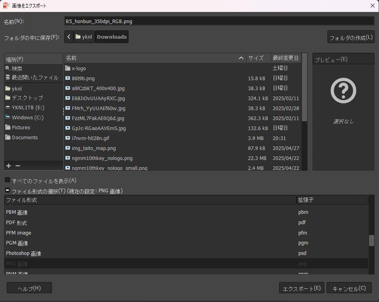Sort files by サイズ column header
379x302 pixels.
coord(259,58)
